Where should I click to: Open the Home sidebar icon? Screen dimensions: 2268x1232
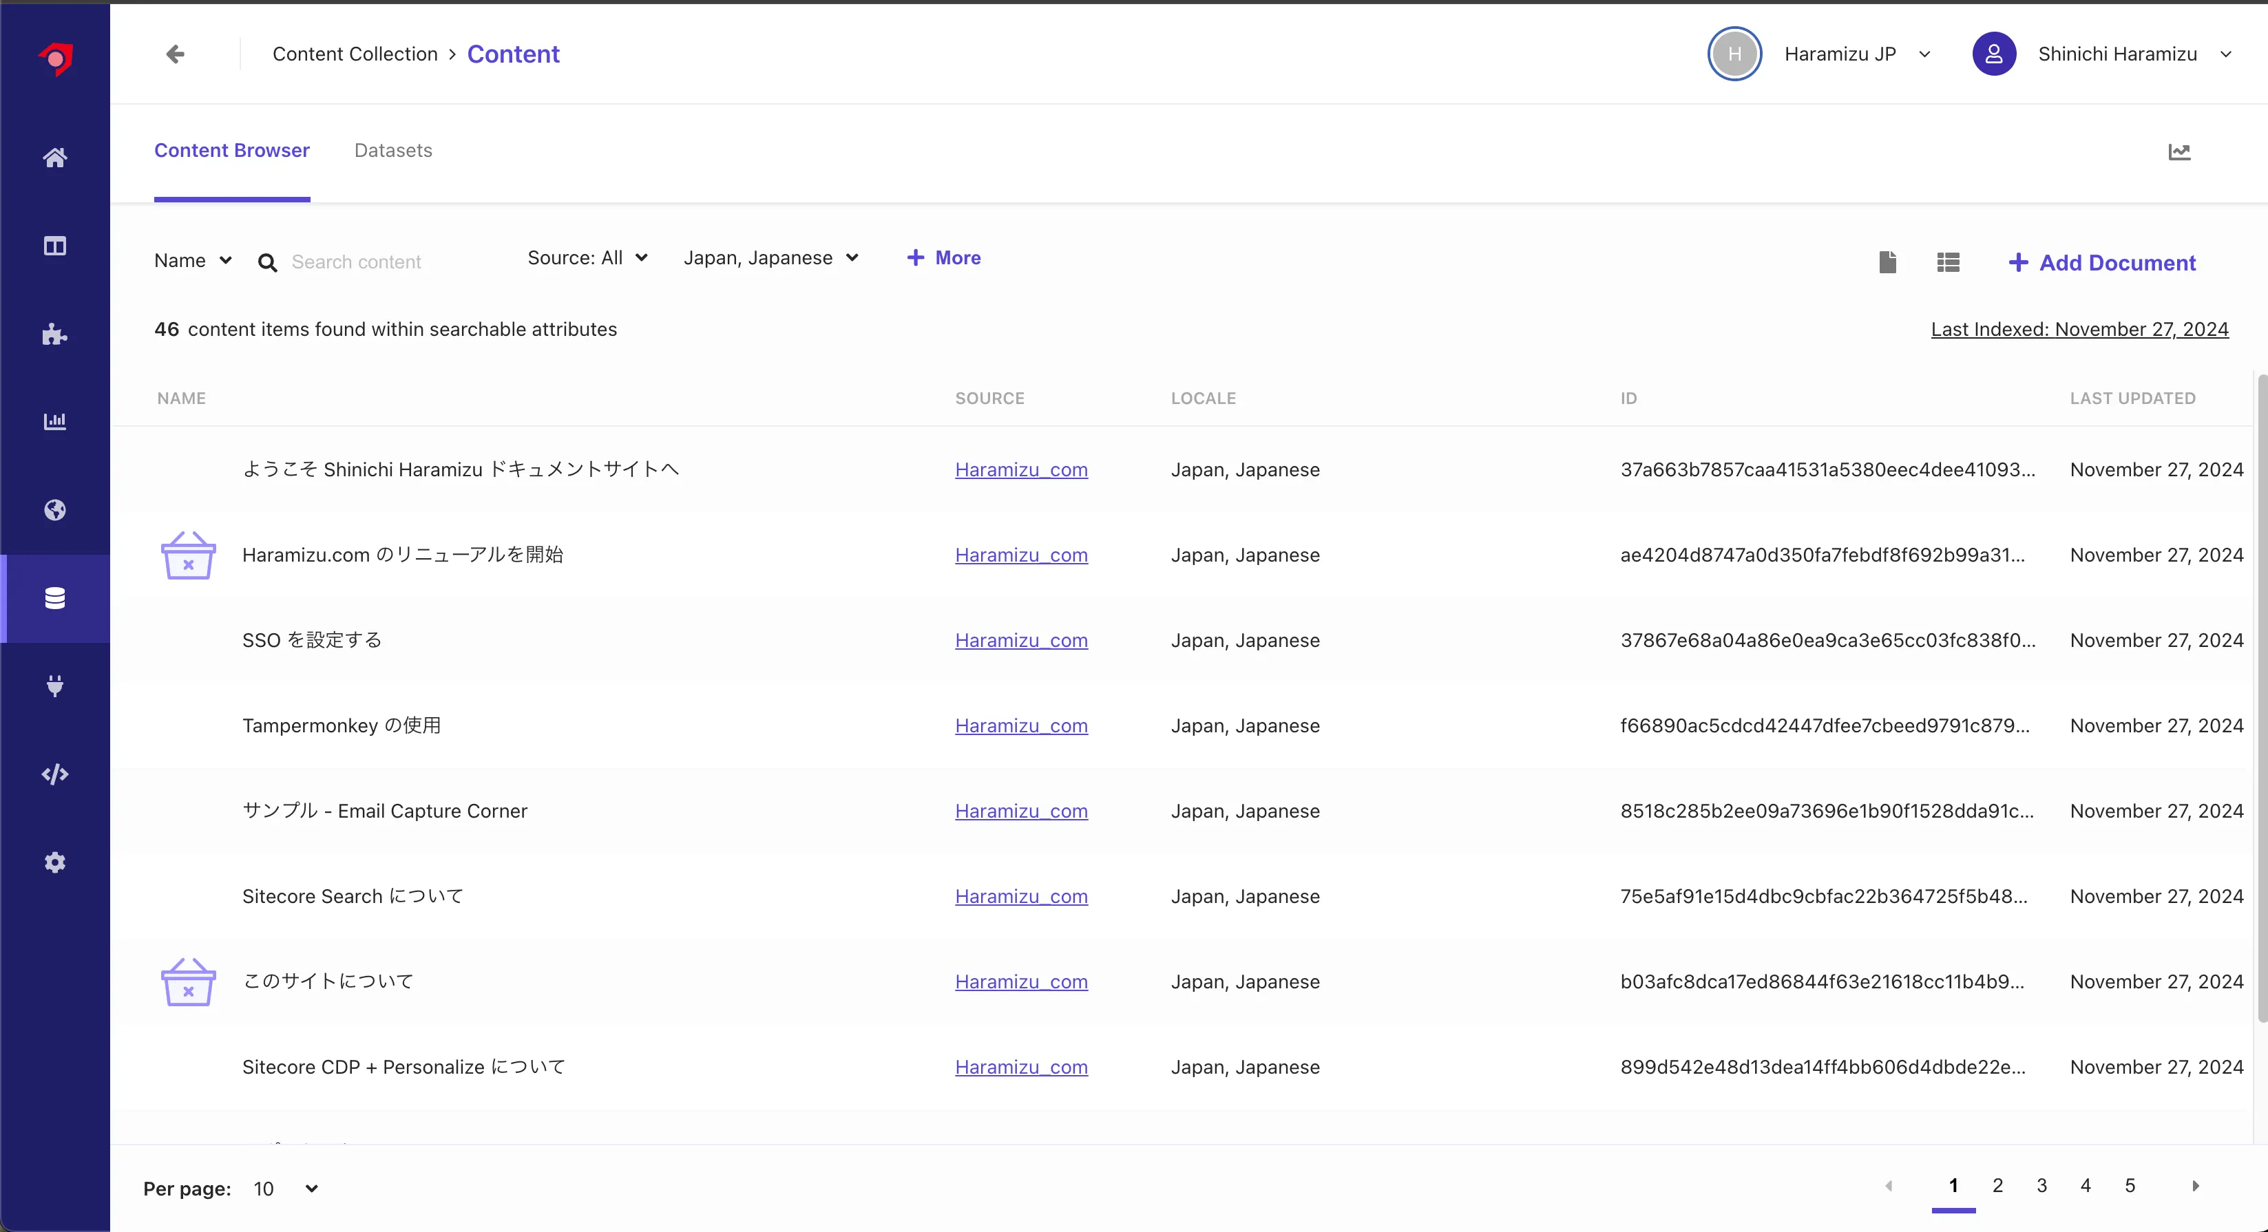click(54, 158)
